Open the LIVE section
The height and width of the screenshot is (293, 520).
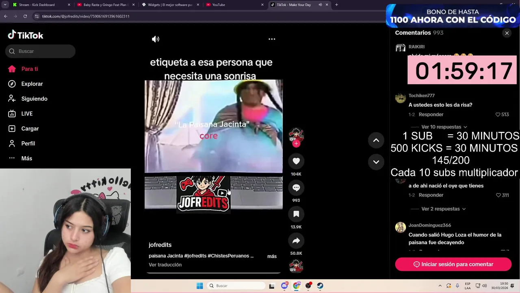[21, 114]
